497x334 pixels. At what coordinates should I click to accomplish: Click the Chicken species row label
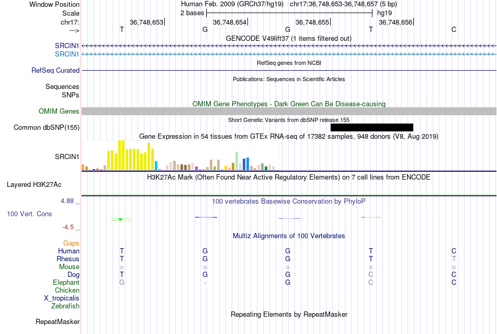pyautogui.click(x=67, y=291)
